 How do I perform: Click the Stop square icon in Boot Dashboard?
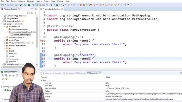click(x=10, y=76)
